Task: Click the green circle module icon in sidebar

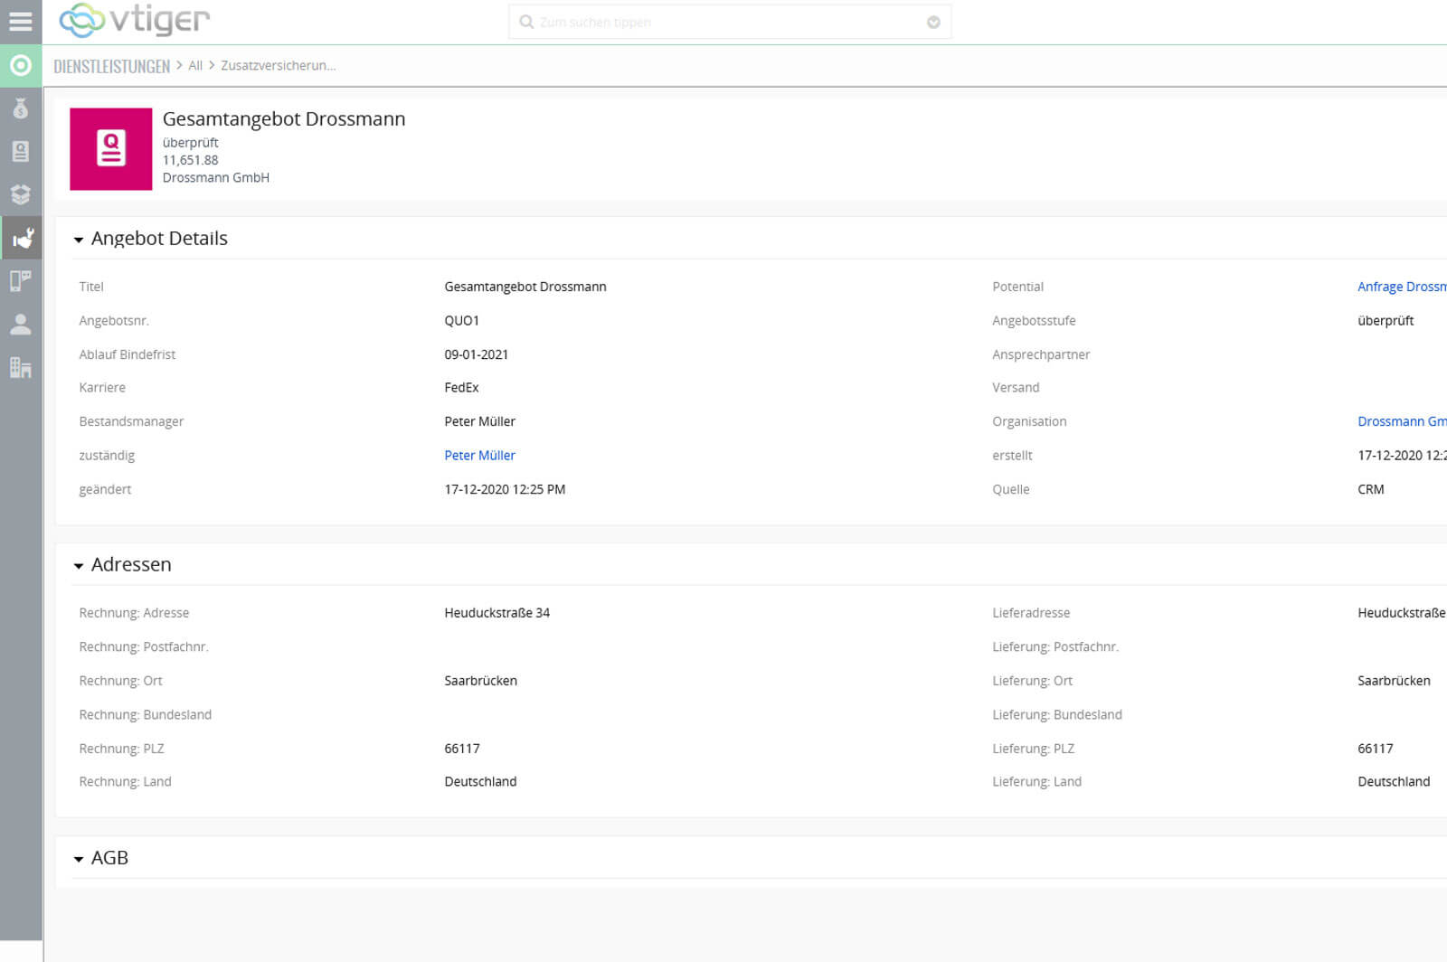Action: pos(20,66)
